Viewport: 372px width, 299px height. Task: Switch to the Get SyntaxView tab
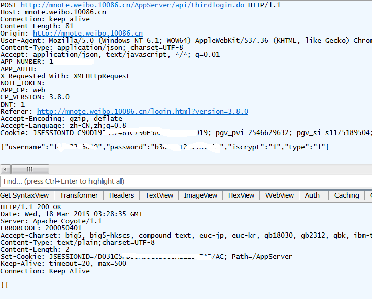[x=24, y=195]
